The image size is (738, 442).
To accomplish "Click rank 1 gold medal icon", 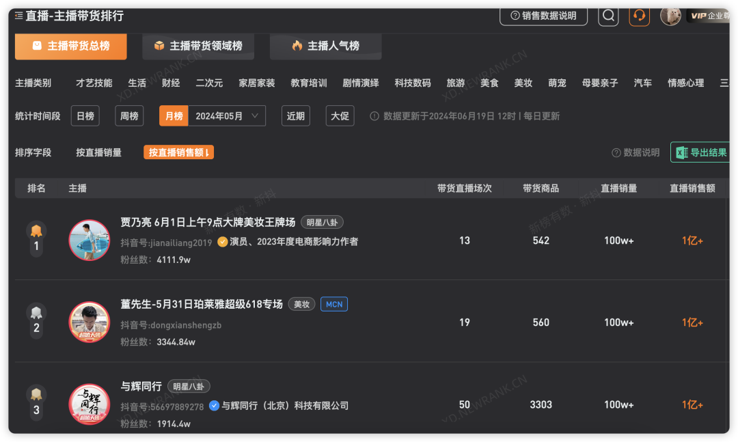I will coord(36,231).
